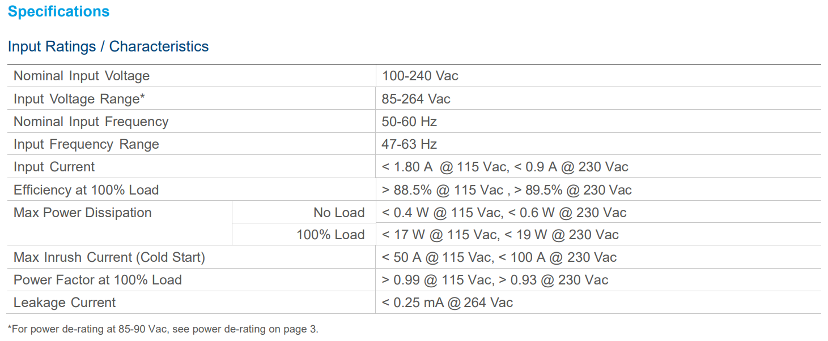Select the Input Voltage Range* label
This screenshot has width=828, height=341.
[79, 99]
